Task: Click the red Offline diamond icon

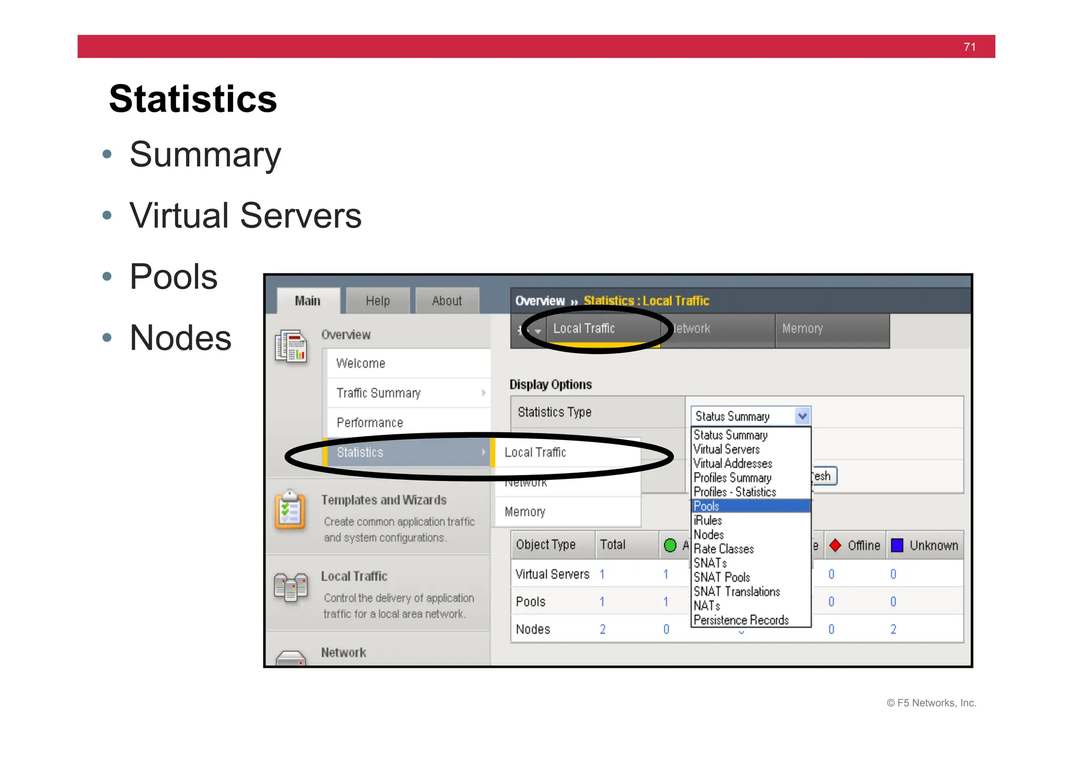Action: tap(836, 545)
